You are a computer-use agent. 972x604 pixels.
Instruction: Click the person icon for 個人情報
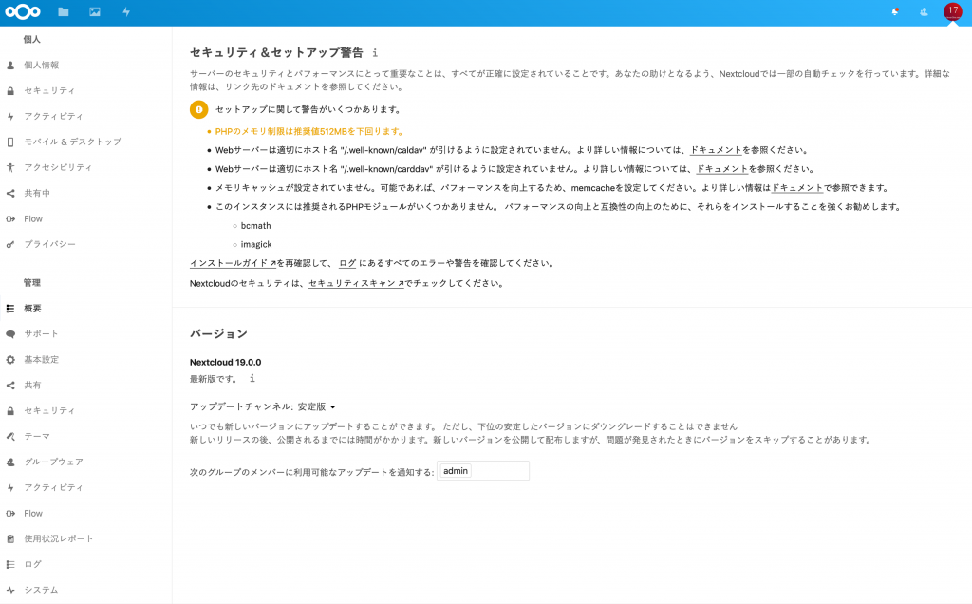pos(10,66)
